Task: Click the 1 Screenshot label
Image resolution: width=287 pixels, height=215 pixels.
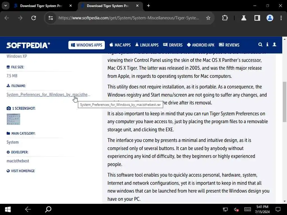Action: point(21,108)
